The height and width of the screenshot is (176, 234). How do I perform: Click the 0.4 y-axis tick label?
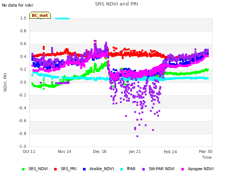click(23, 56)
